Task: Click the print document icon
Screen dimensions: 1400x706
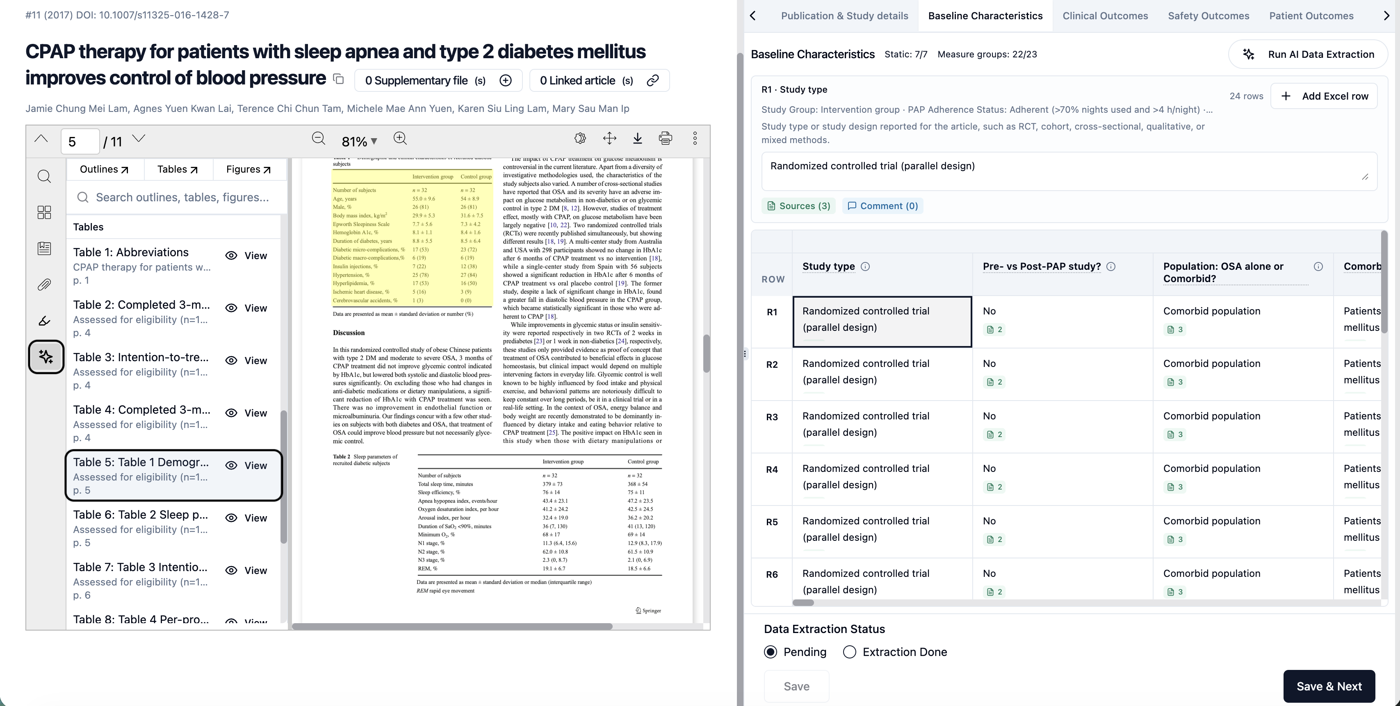Action: tap(665, 139)
